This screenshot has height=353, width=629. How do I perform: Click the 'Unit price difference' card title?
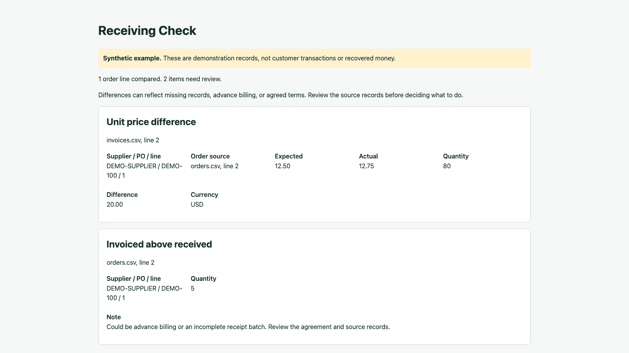pyautogui.click(x=151, y=122)
